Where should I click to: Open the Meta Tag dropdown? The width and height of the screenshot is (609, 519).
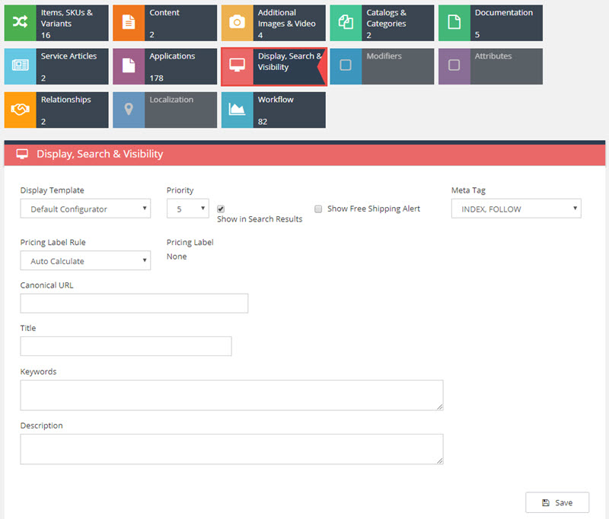[516, 209]
